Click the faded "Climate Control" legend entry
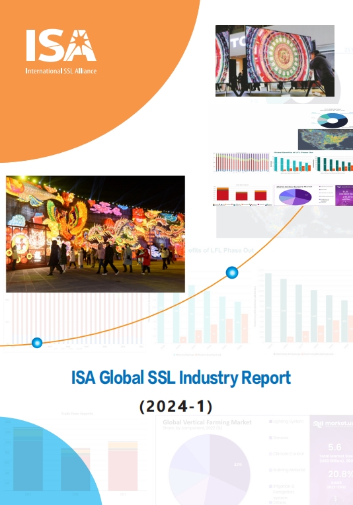 click(286, 453)
